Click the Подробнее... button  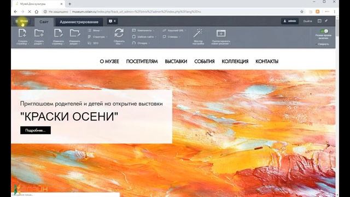tap(36, 130)
